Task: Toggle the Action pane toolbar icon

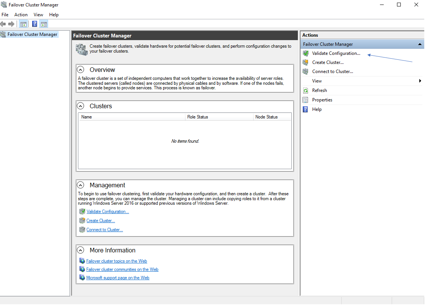Action: point(44,24)
